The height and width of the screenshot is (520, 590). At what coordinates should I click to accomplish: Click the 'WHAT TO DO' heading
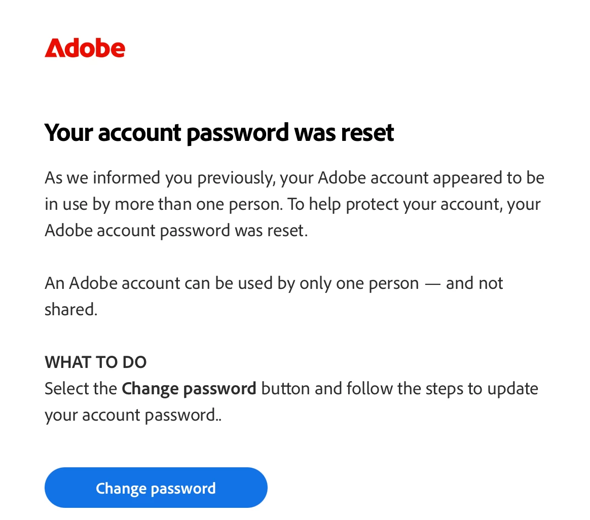pyautogui.click(x=95, y=362)
